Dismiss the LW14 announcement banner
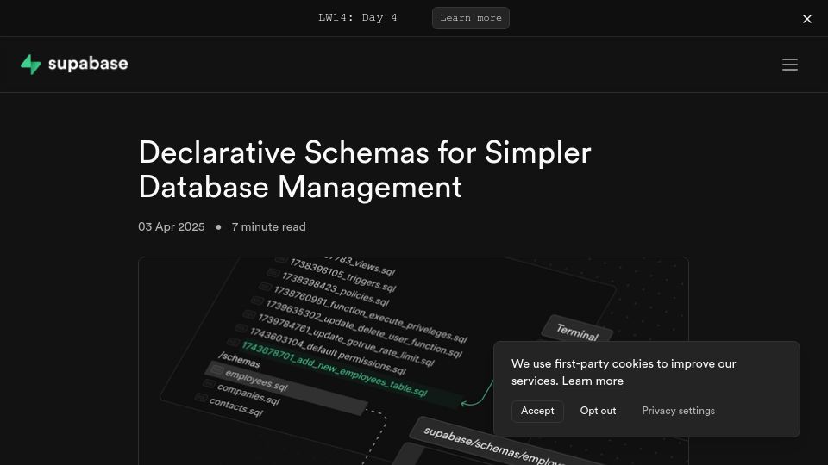The image size is (828, 465). [807, 19]
